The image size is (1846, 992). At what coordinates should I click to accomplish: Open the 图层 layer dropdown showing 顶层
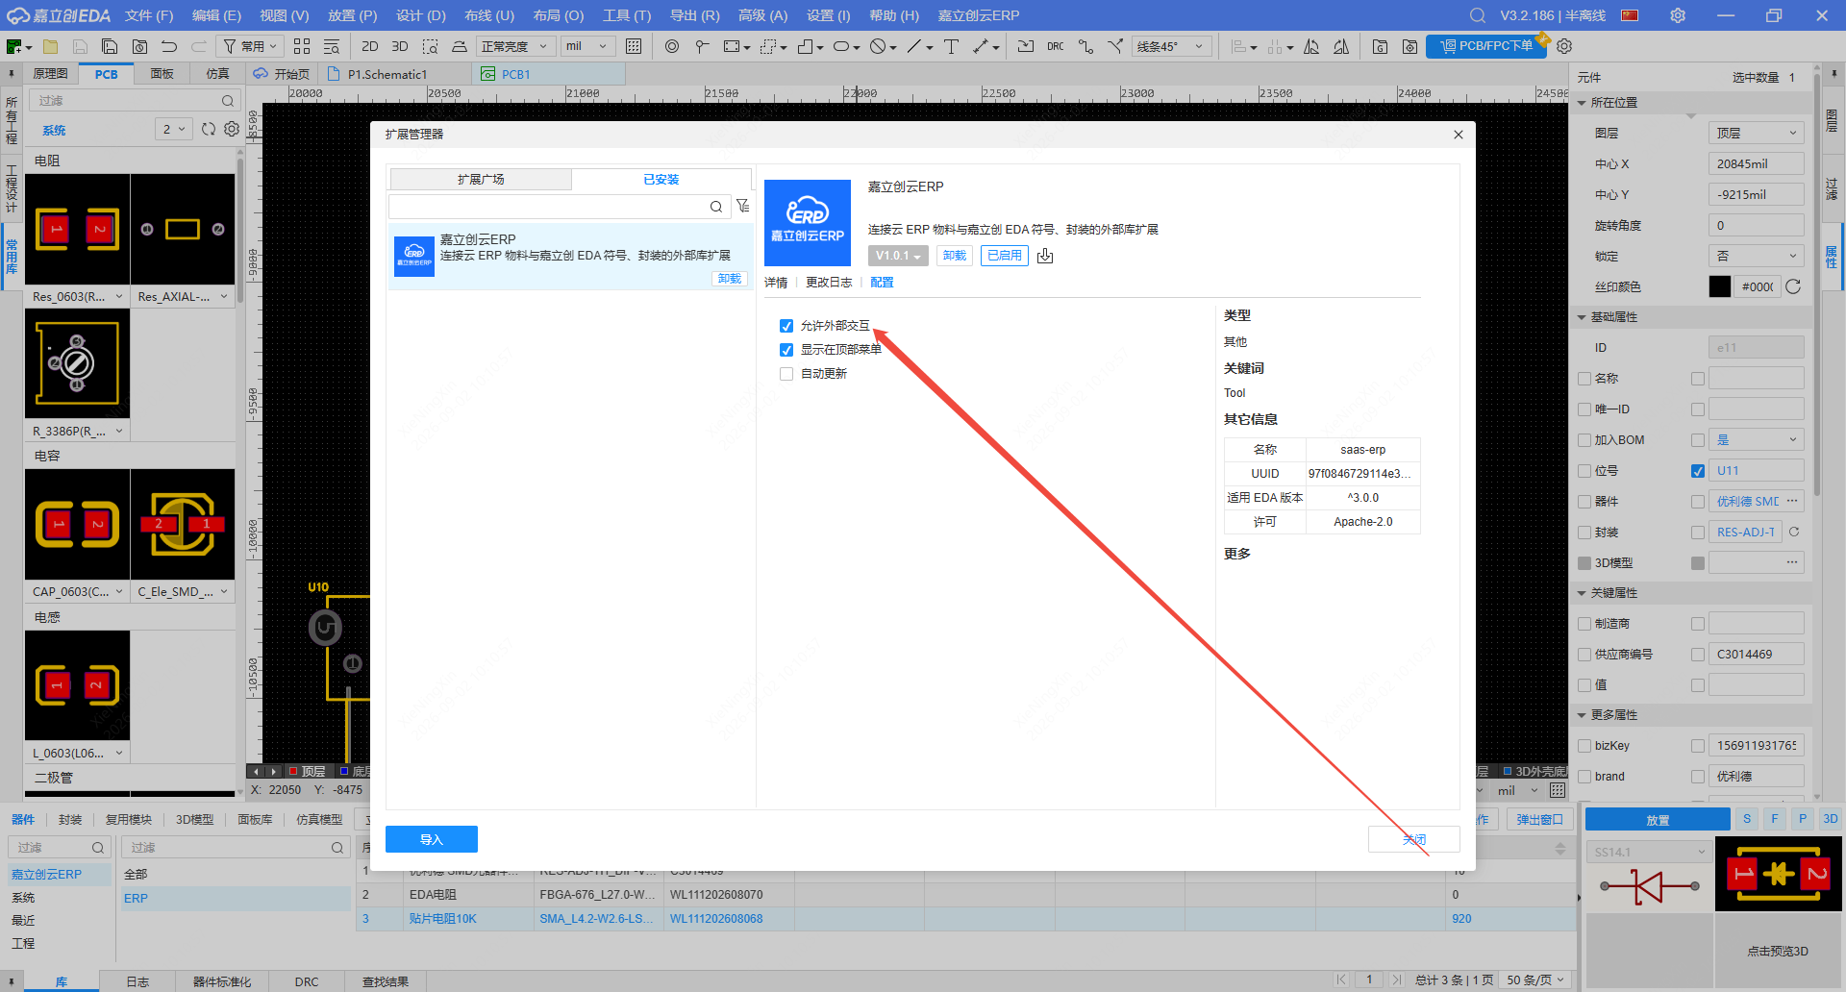1756,133
